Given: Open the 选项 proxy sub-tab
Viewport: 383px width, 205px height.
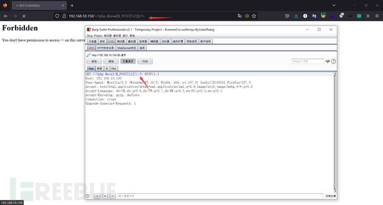Looking at the screenshot, I should (x=142, y=48).
